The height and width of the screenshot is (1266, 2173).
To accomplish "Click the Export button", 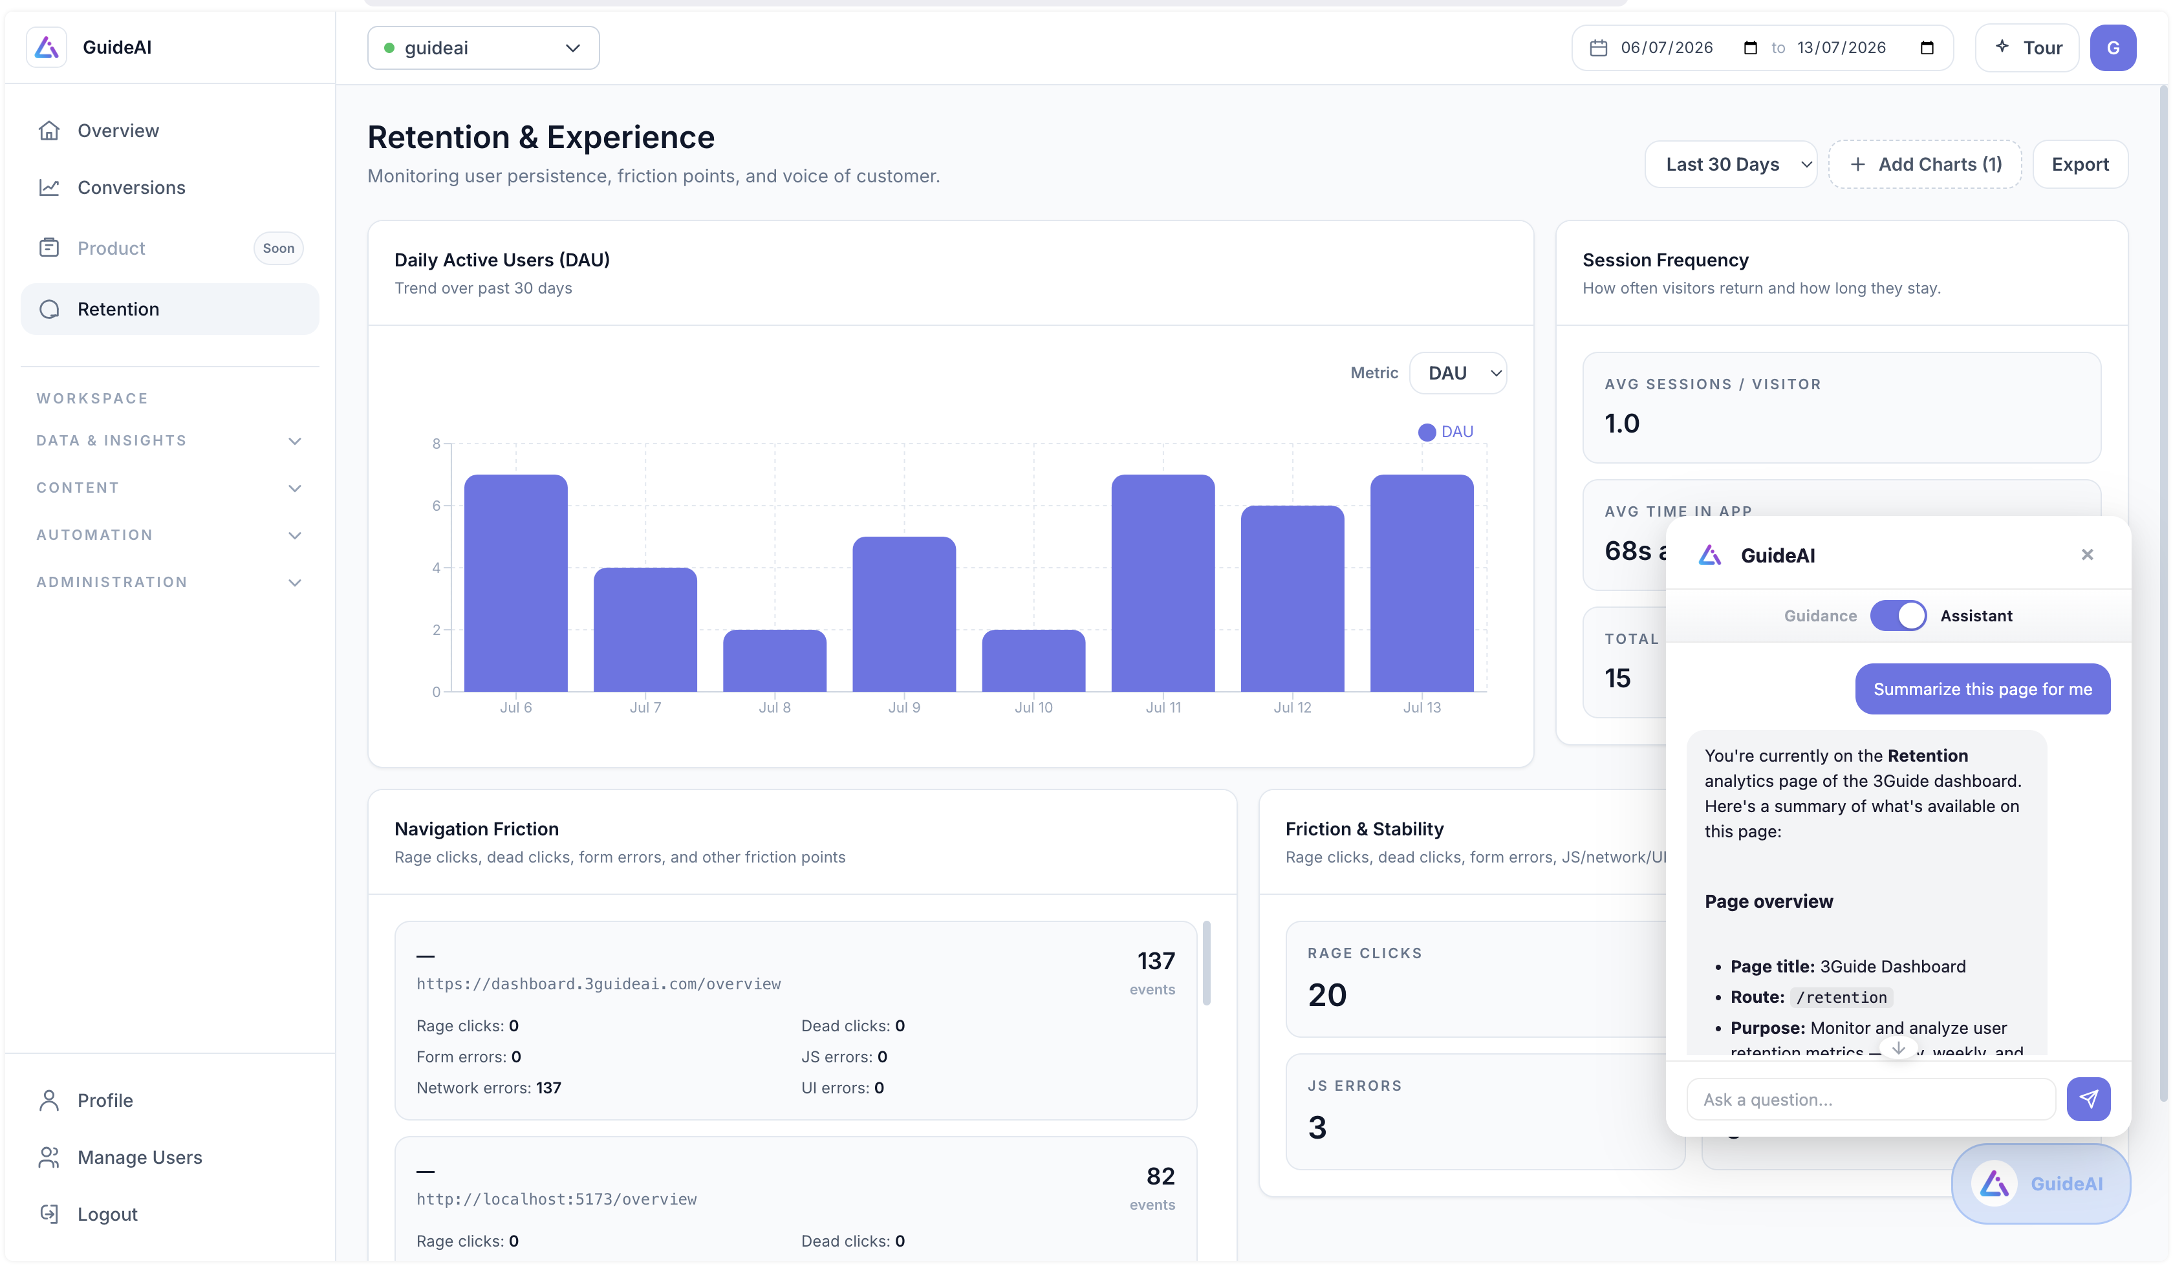I will coord(2079,164).
